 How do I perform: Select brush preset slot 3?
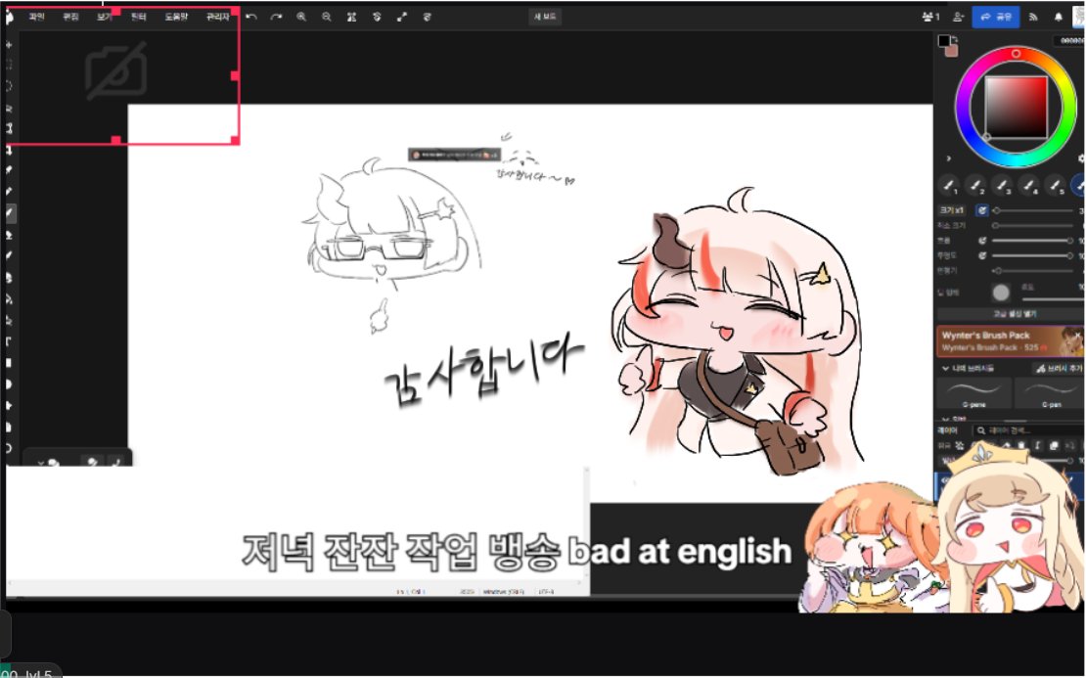point(1002,186)
